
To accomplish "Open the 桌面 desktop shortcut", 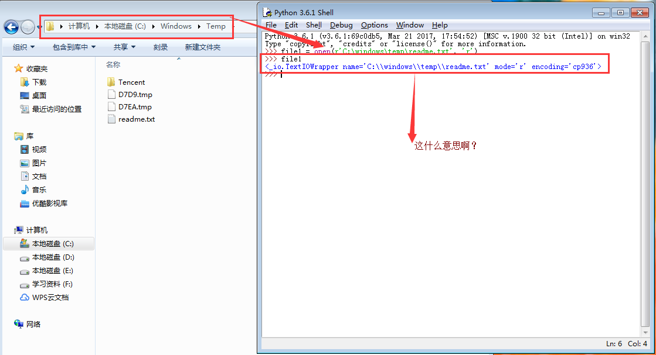I will 39,95.
